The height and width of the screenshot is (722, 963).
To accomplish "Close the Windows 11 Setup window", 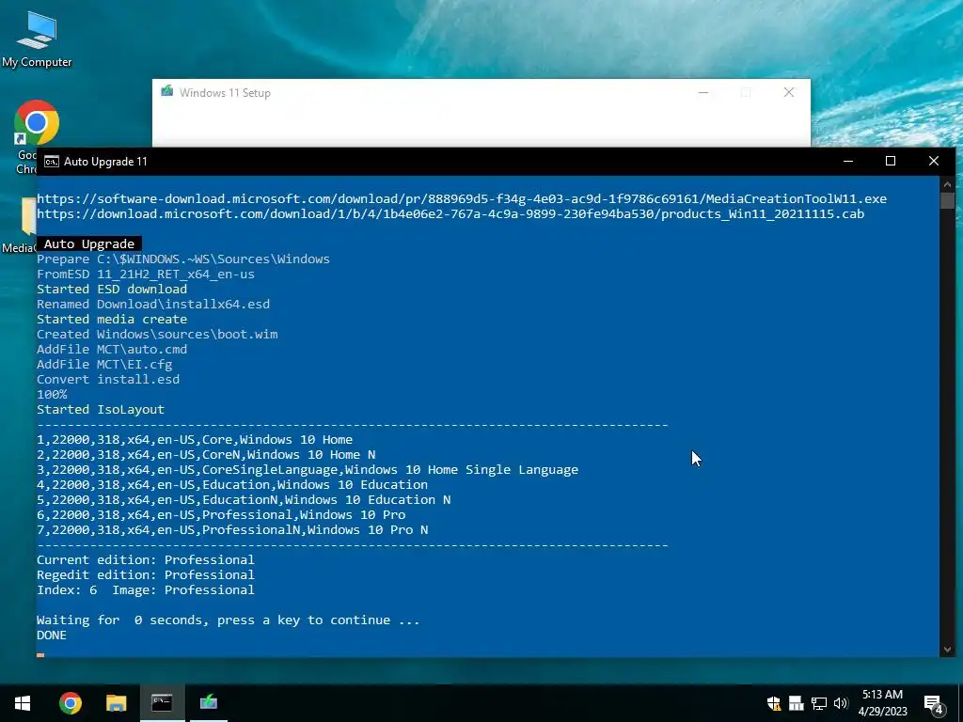I will click(x=789, y=92).
